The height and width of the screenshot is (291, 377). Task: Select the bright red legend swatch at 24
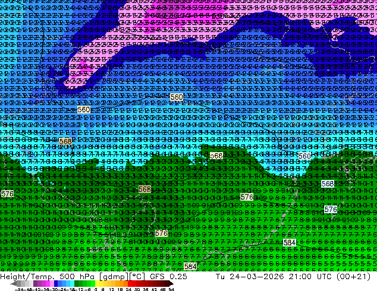coord(130,284)
